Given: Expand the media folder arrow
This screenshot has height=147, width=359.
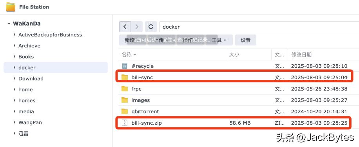Looking at the screenshot, I should click(15, 112).
